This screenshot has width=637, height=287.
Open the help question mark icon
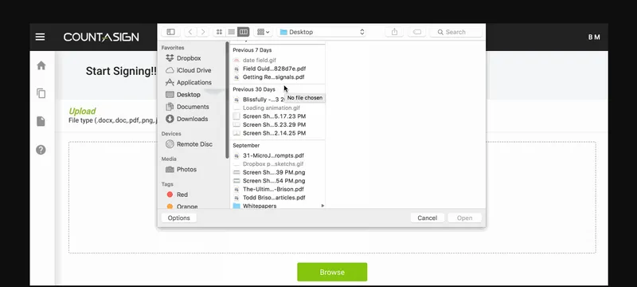(x=41, y=150)
